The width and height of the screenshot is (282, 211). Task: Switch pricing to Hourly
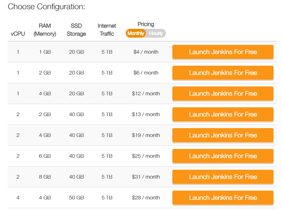(x=156, y=33)
